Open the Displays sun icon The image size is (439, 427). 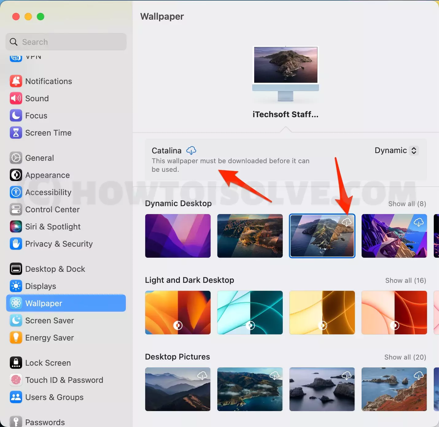point(16,286)
